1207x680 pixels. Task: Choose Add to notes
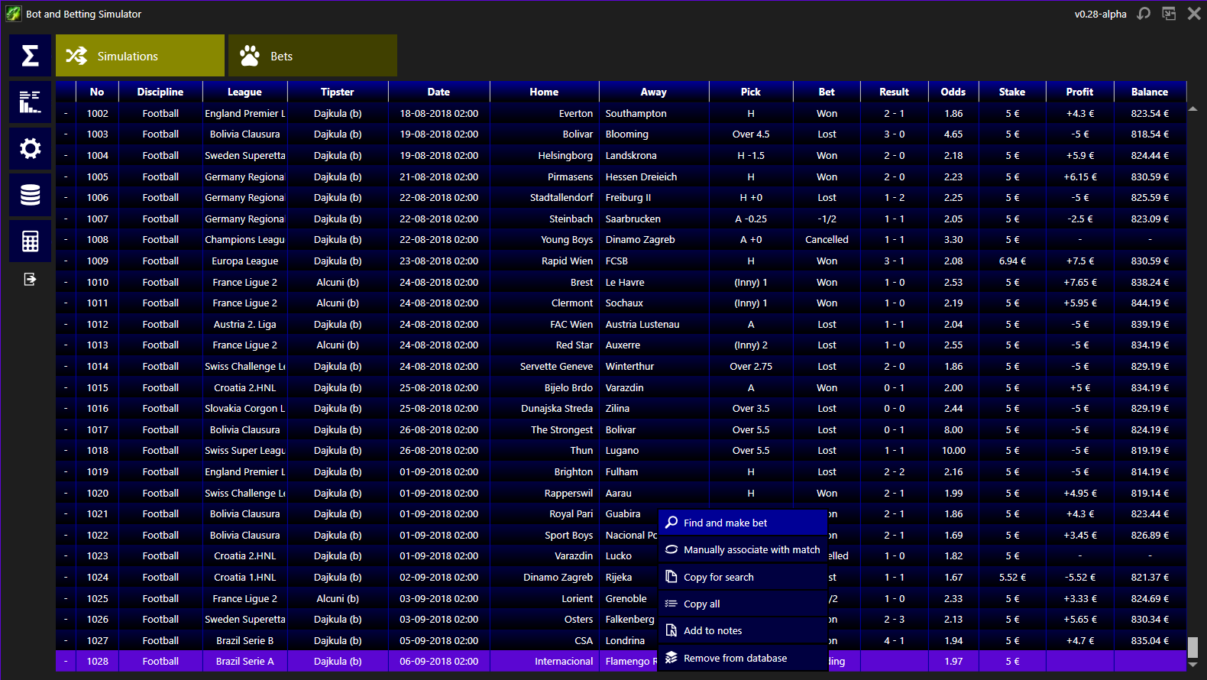click(x=743, y=630)
